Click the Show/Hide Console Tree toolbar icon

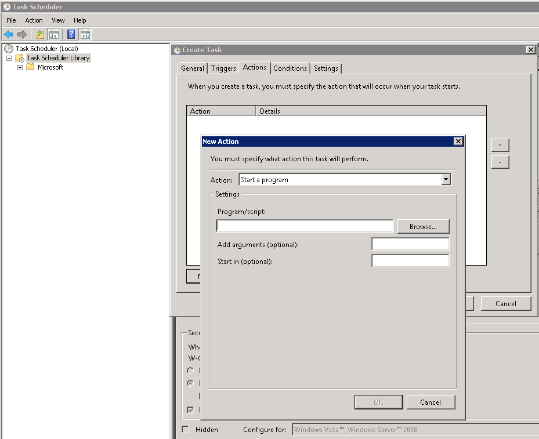pyautogui.click(x=53, y=34)
